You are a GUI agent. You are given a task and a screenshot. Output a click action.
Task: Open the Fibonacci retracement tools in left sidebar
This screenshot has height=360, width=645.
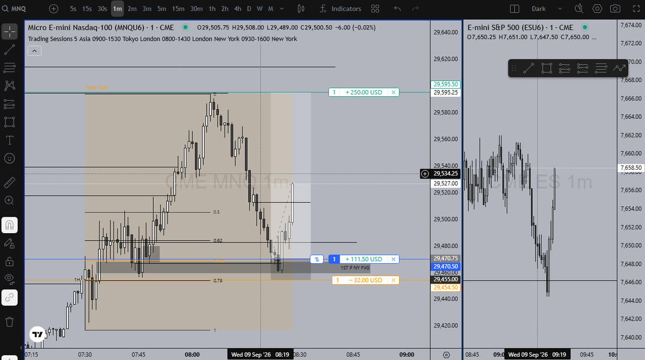(x=9, y=68)
